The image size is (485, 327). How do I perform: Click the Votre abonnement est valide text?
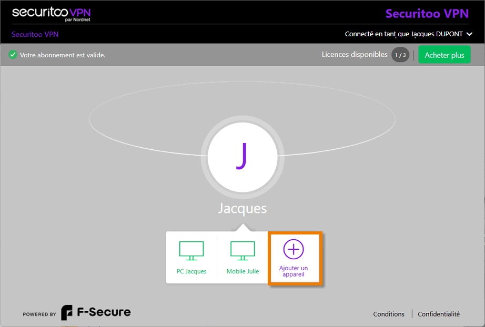pyautogui.click(x=63, y=55)
